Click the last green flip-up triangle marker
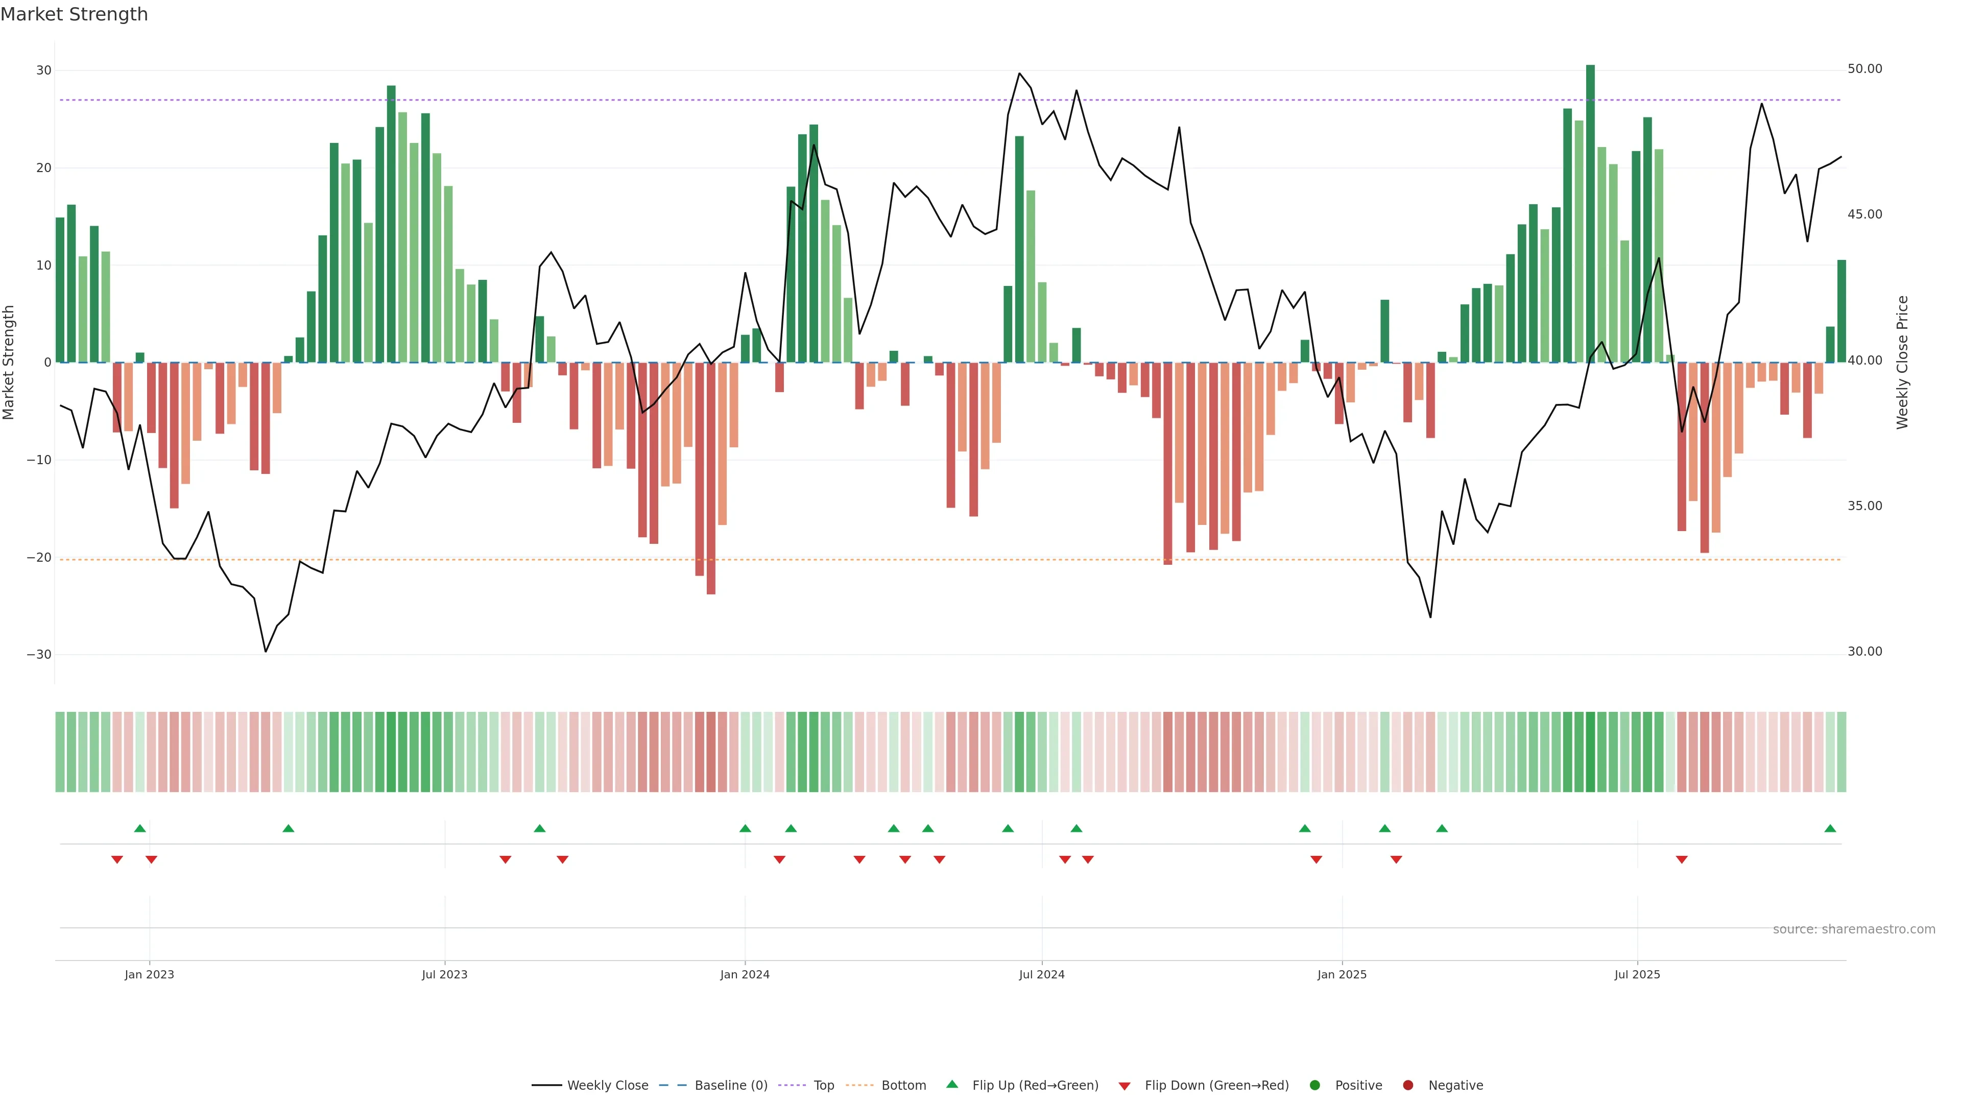The width and height of the screenshot is (1961, 1103). [1830, 828]
